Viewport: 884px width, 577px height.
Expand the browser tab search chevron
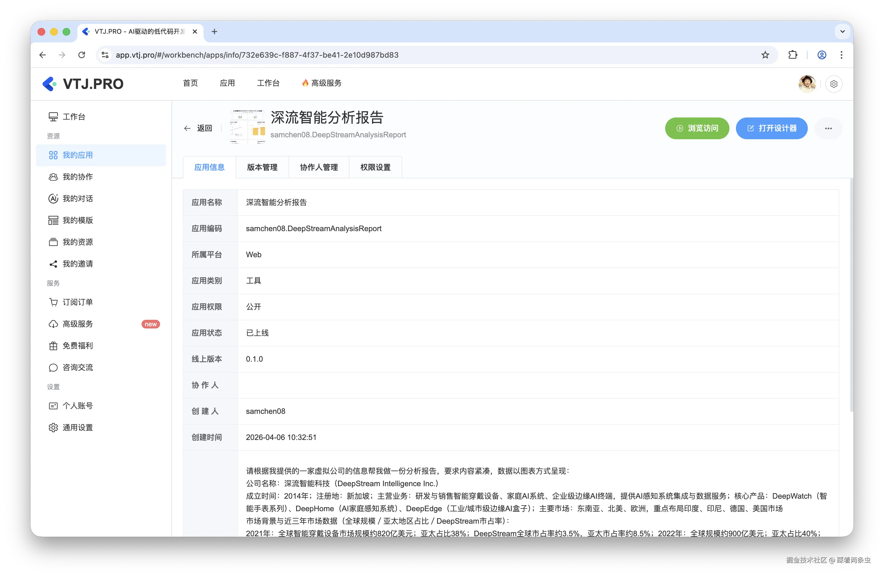(842, 32)
